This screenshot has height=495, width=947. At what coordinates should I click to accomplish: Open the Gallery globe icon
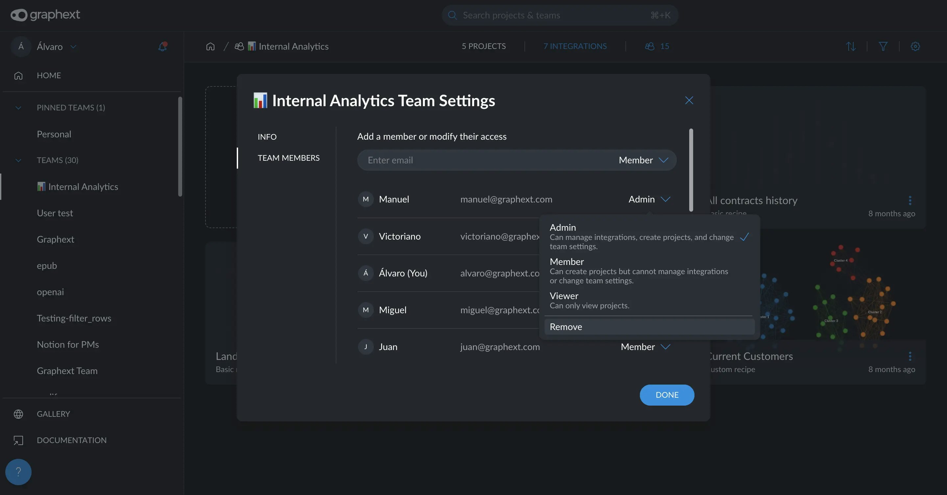18,414
